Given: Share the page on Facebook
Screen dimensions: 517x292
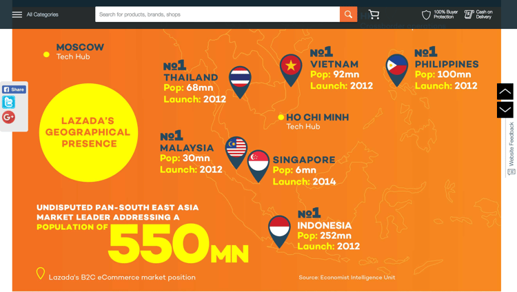Looking at the screenshot, I should [x=14, y=90].
